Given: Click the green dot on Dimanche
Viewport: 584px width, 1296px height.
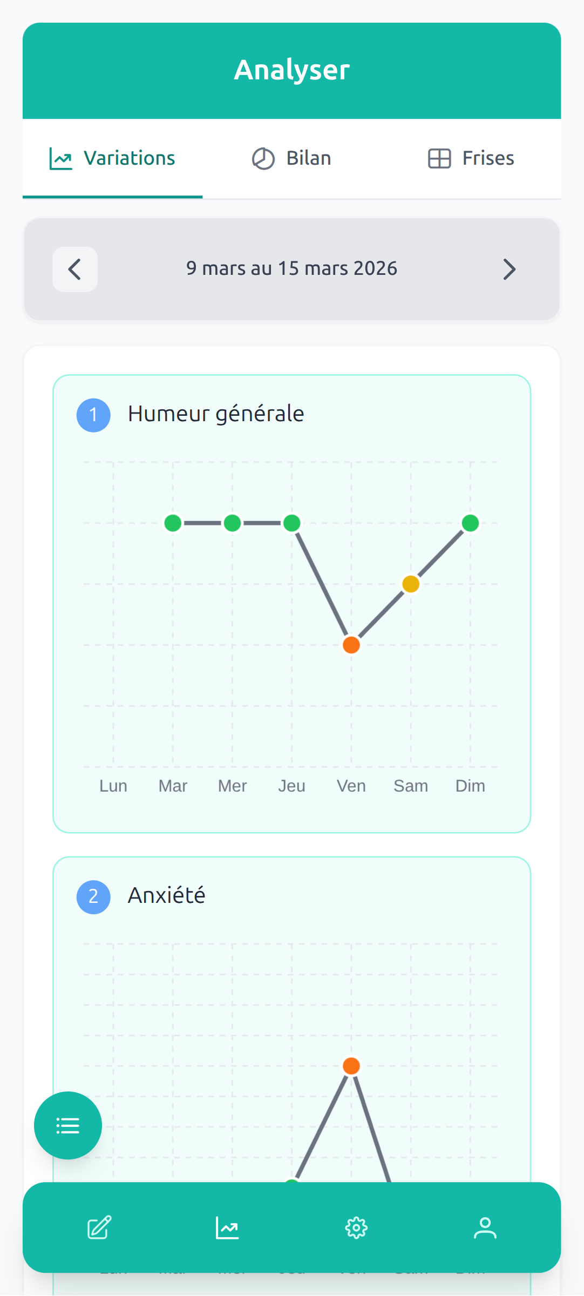Looking at the screenshot, I should [x=470, y=523].
